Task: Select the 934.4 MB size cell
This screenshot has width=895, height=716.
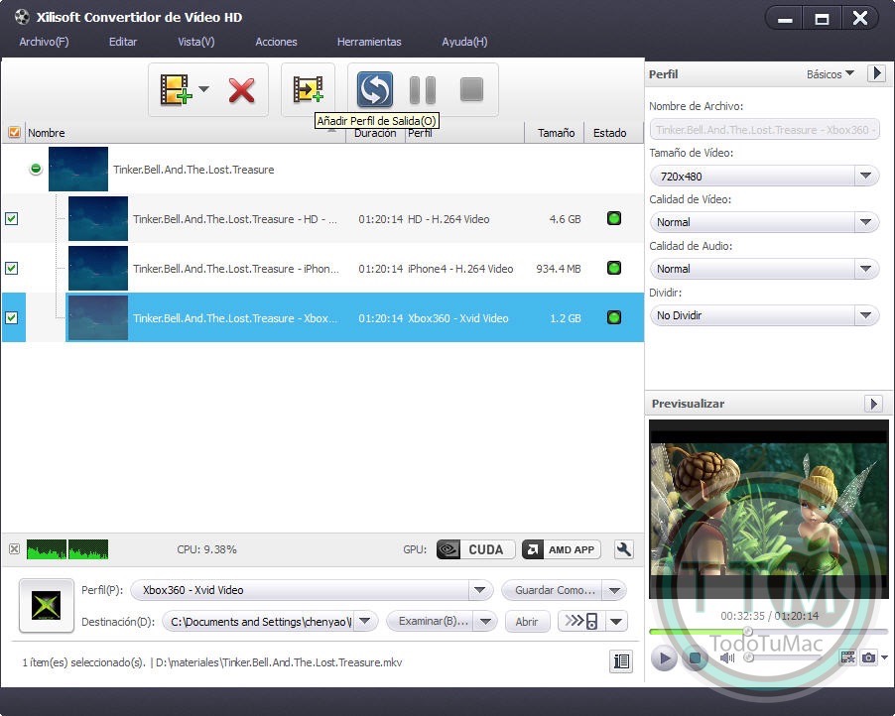Action: coord(559,269)
